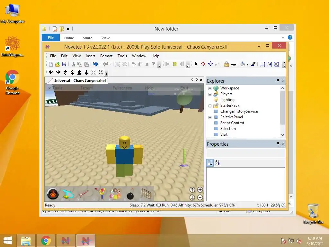This screenshot has height=247, width=329.
Task: Open Google Chrome from the taskbar
Action: coord(46,241)
